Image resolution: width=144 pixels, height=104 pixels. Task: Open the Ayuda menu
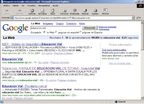coord(56,6)
